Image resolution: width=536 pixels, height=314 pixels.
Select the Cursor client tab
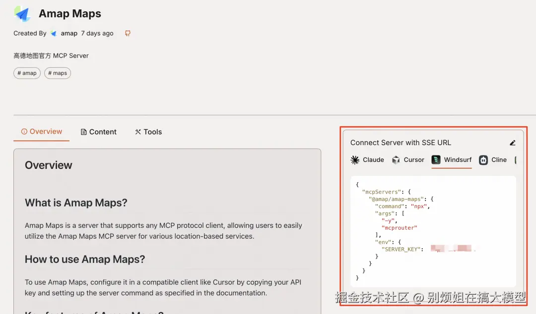[408, 160]
